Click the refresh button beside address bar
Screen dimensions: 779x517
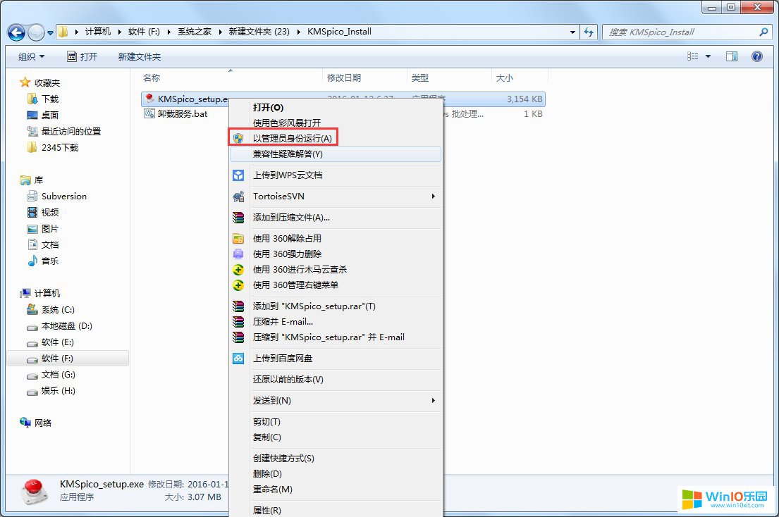pyautogui.click(x=589, y=32)
